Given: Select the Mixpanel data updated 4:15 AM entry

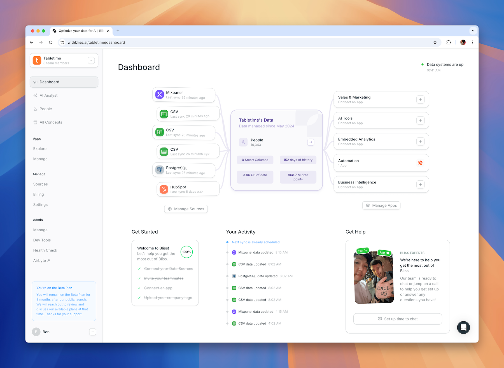Looking at the screenshot, I should pyautogui.click(x=260, y=311).
